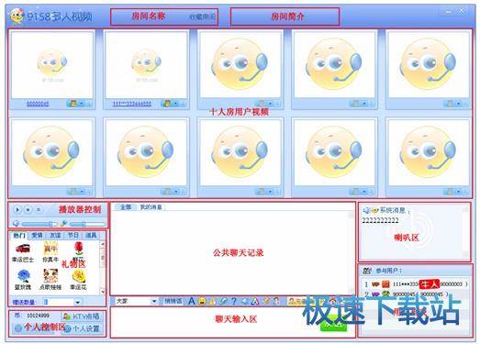Viewport: 480px width, 344px height.
Task: Open the 道具 gift tab
Action: pos(91,236)
